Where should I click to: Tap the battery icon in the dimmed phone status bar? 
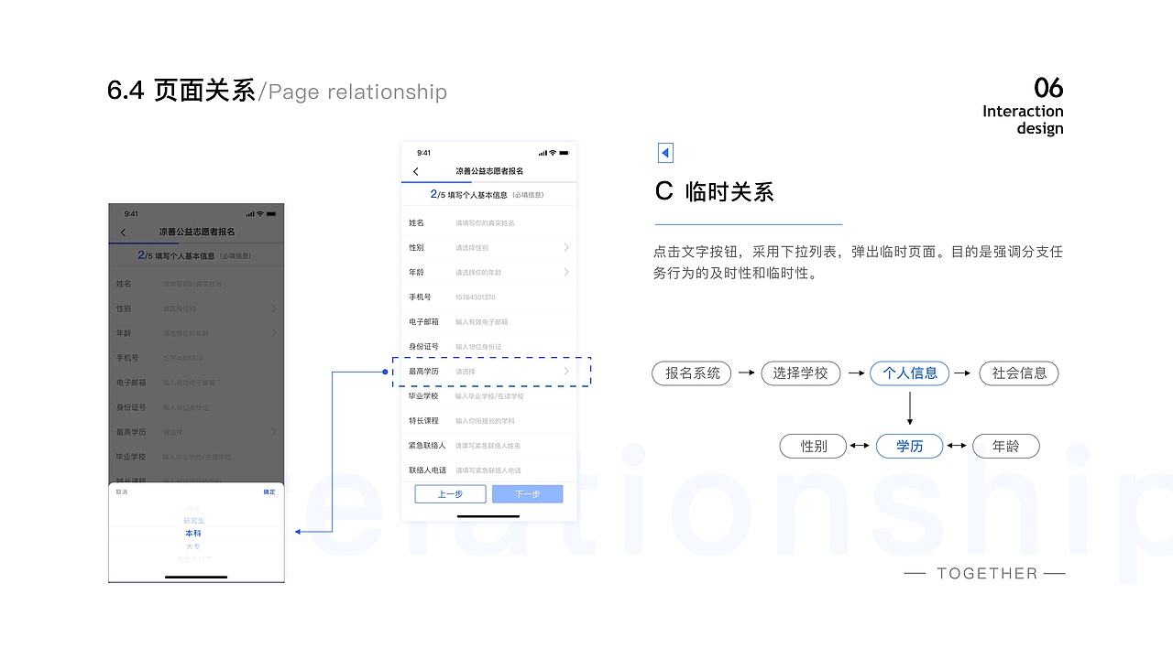[272, 214]
